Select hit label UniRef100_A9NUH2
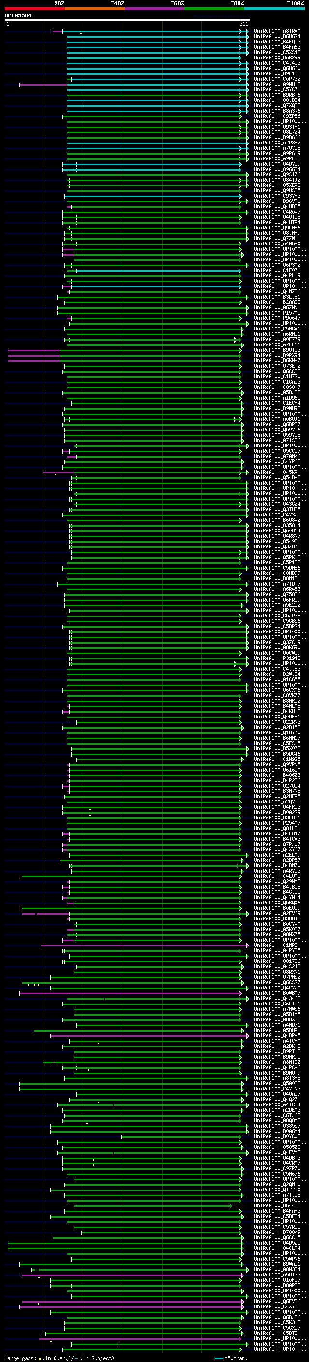 coord(277,84)
